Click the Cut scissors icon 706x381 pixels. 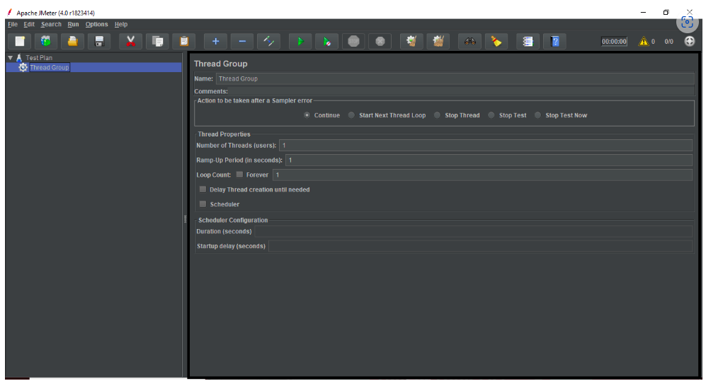130,42
